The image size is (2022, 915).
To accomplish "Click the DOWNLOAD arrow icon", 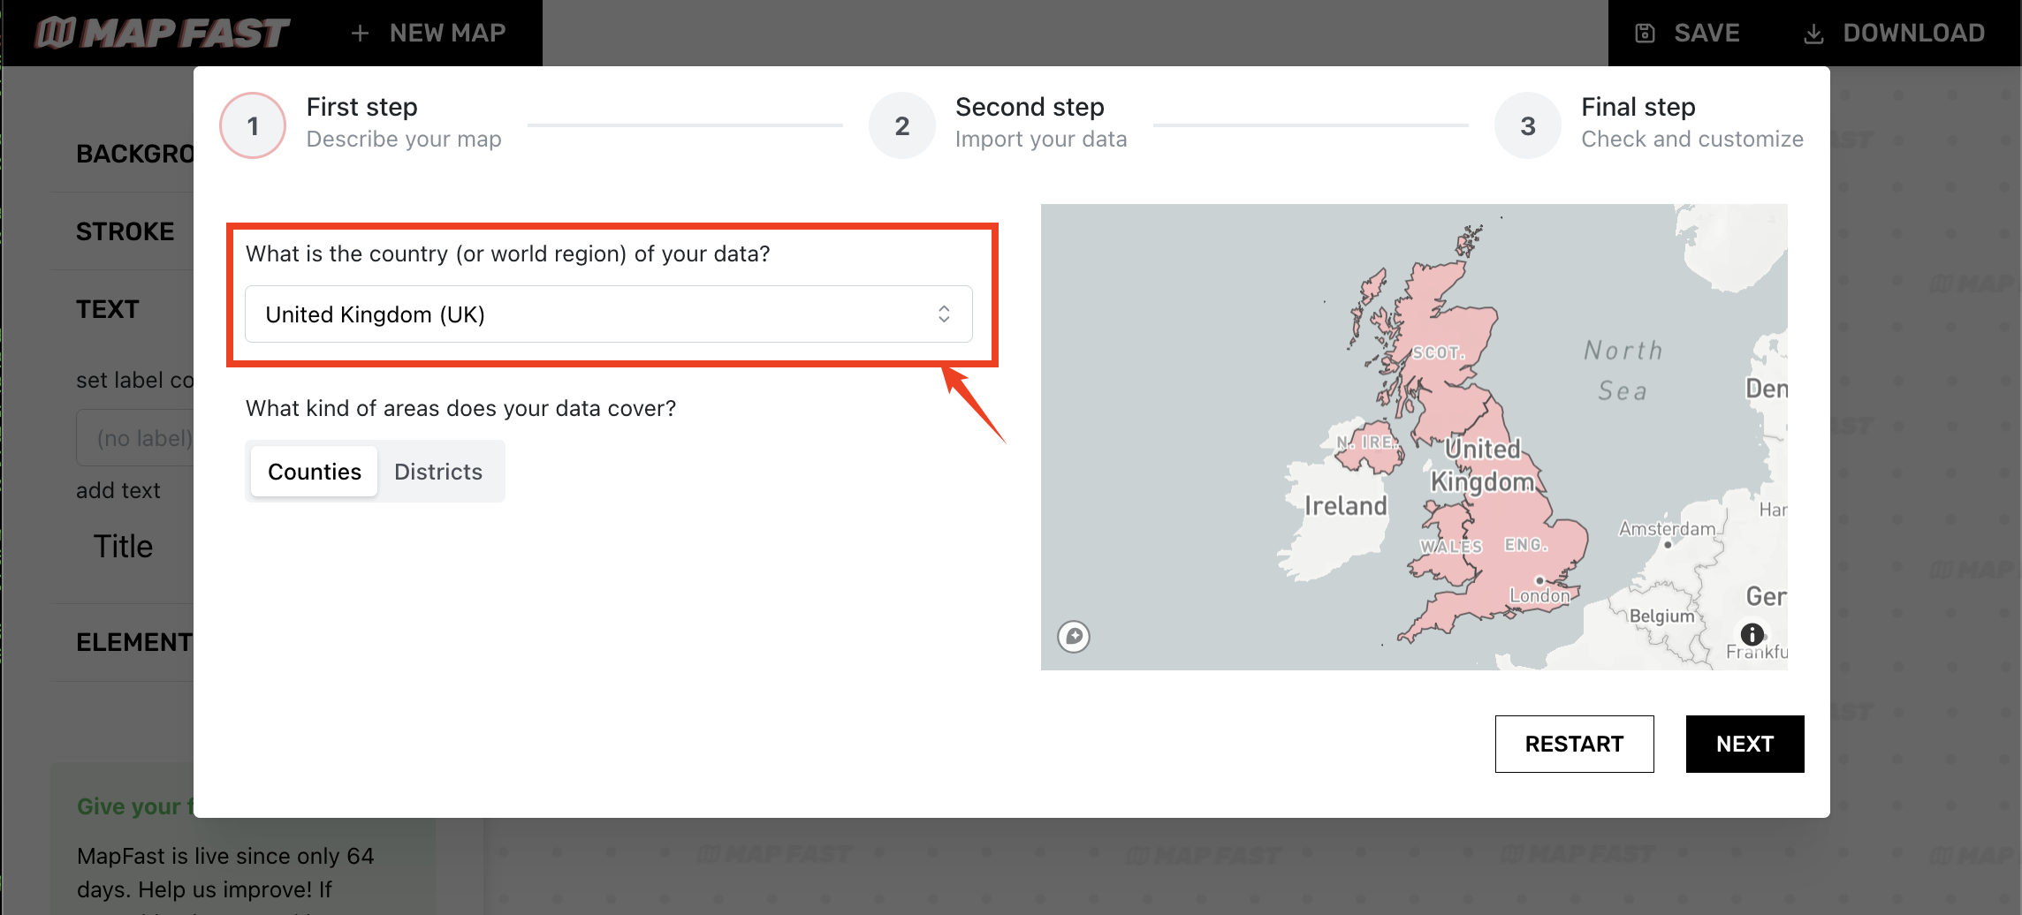I will pos(1813,34).
